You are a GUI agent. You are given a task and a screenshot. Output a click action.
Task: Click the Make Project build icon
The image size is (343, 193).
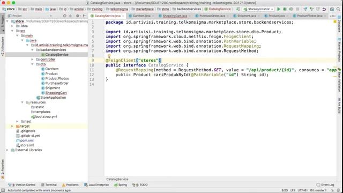tap(238, 9)
